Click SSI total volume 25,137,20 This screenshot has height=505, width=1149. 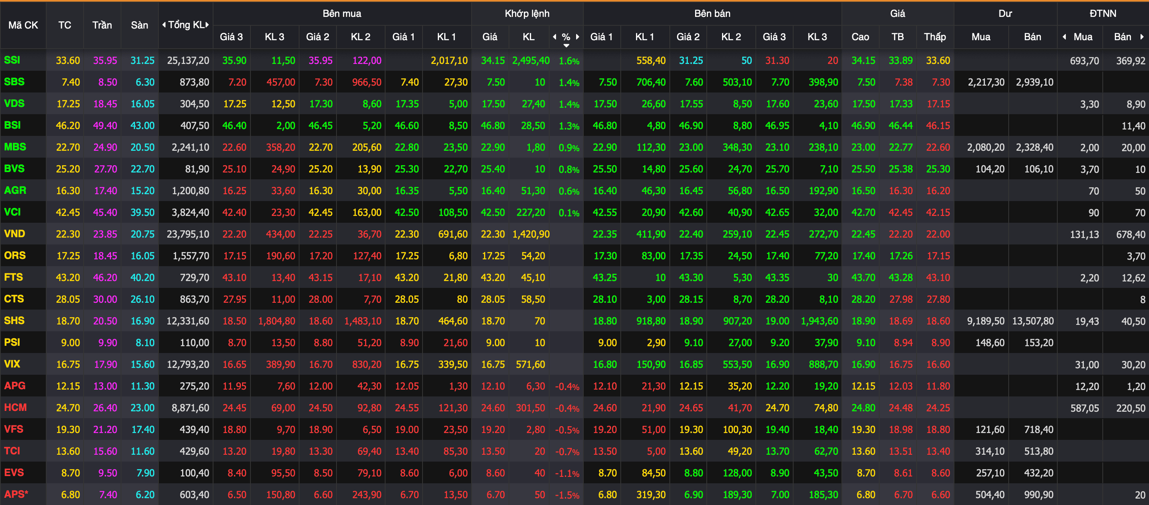[188, 60]
